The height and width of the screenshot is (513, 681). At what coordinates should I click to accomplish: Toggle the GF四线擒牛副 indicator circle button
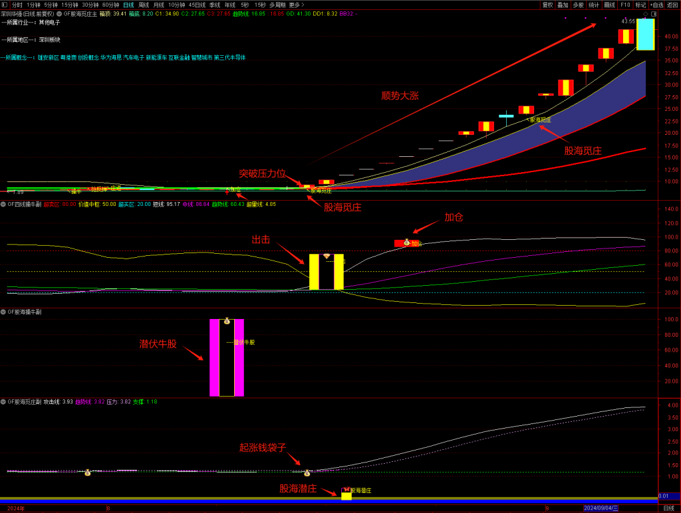point(3,204)
